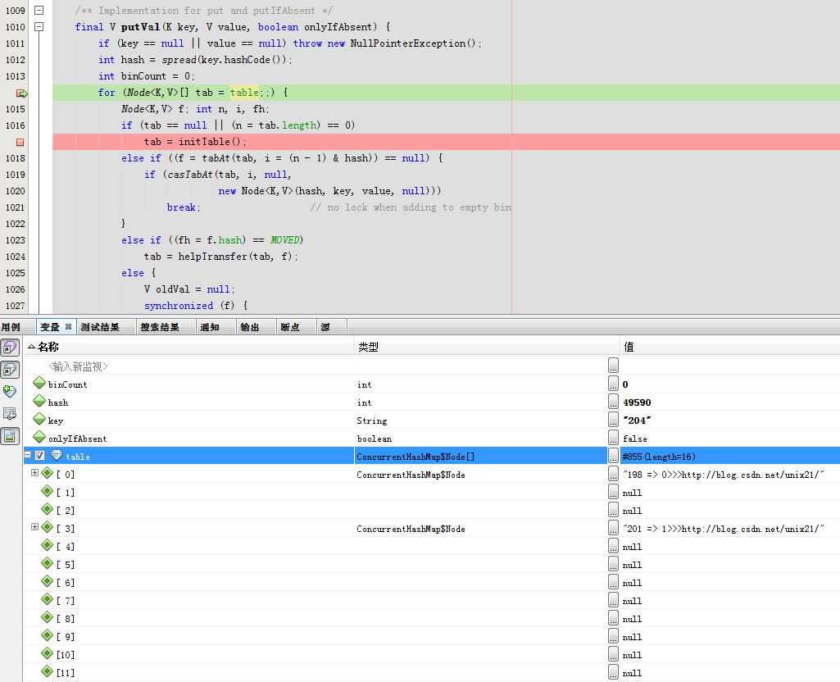Open value editor button for element [ 0]
This screenshot has height=682, width=840.
tap(613, 474)
